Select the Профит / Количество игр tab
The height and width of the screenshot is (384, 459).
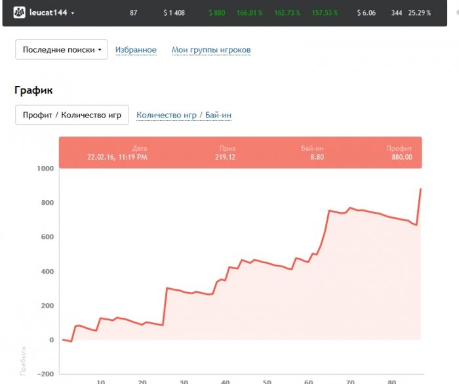(x=72, y=115)
